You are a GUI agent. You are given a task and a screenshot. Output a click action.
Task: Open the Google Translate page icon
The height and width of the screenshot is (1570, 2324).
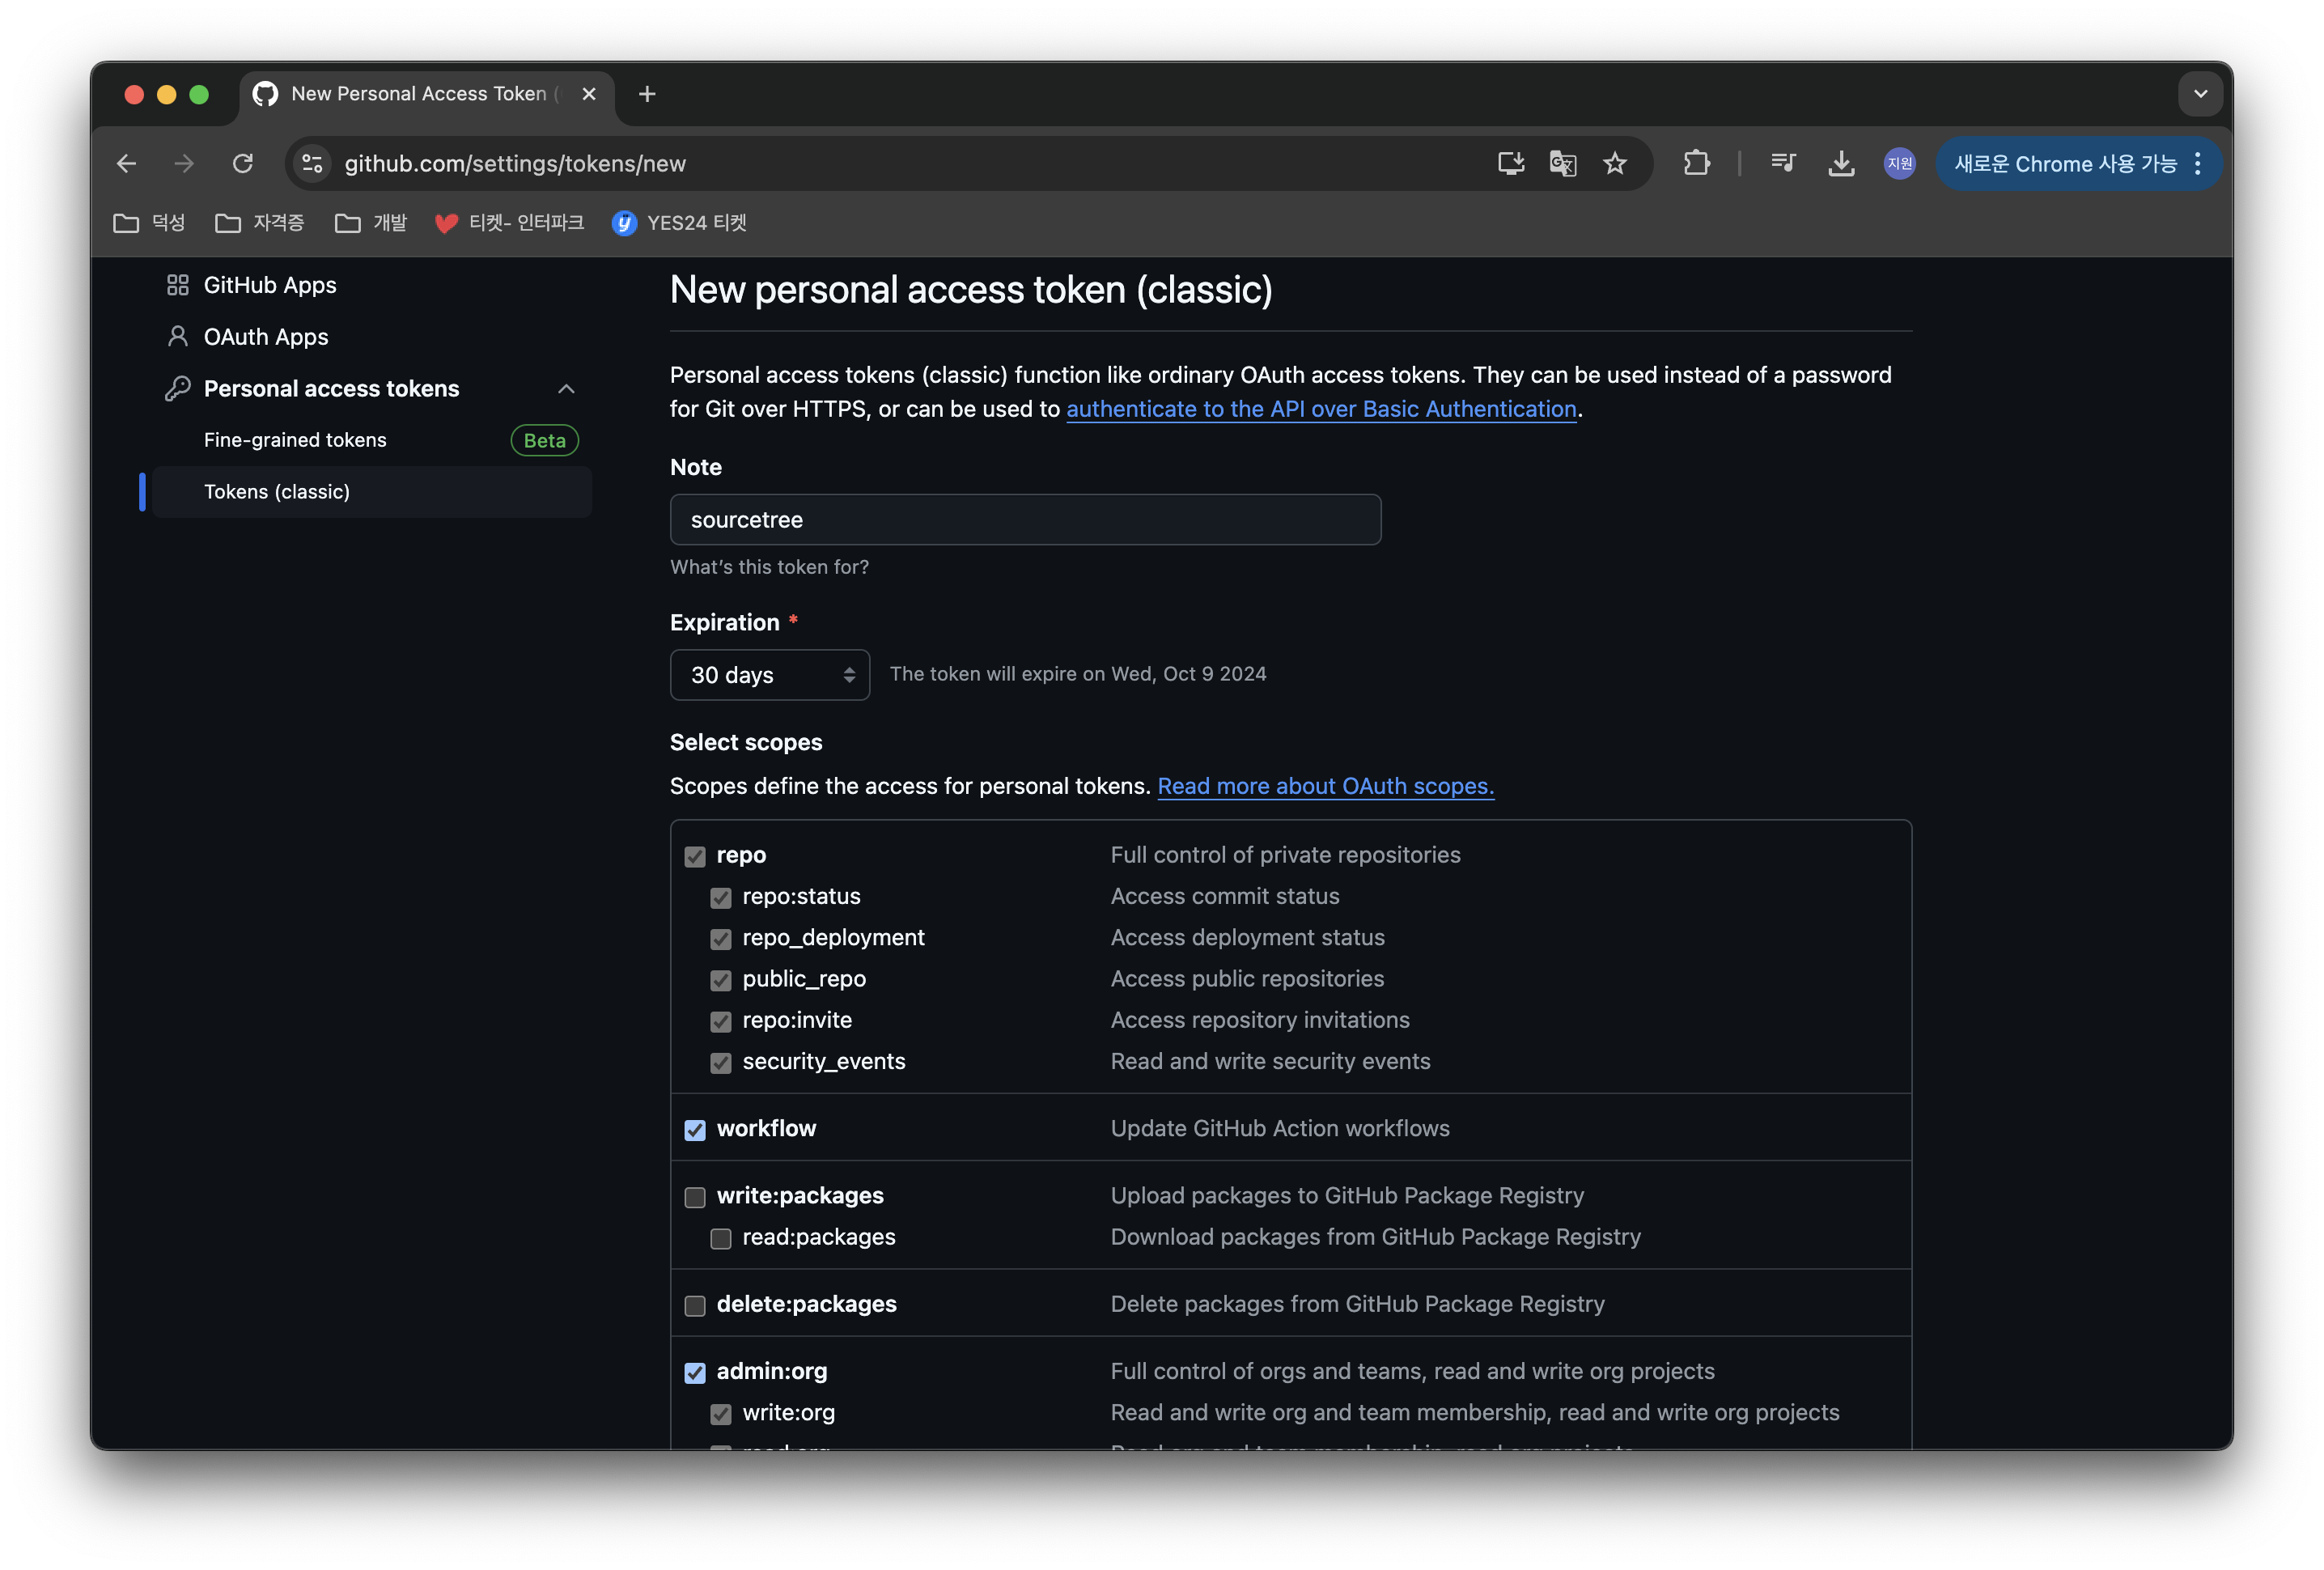point(1562,163)
